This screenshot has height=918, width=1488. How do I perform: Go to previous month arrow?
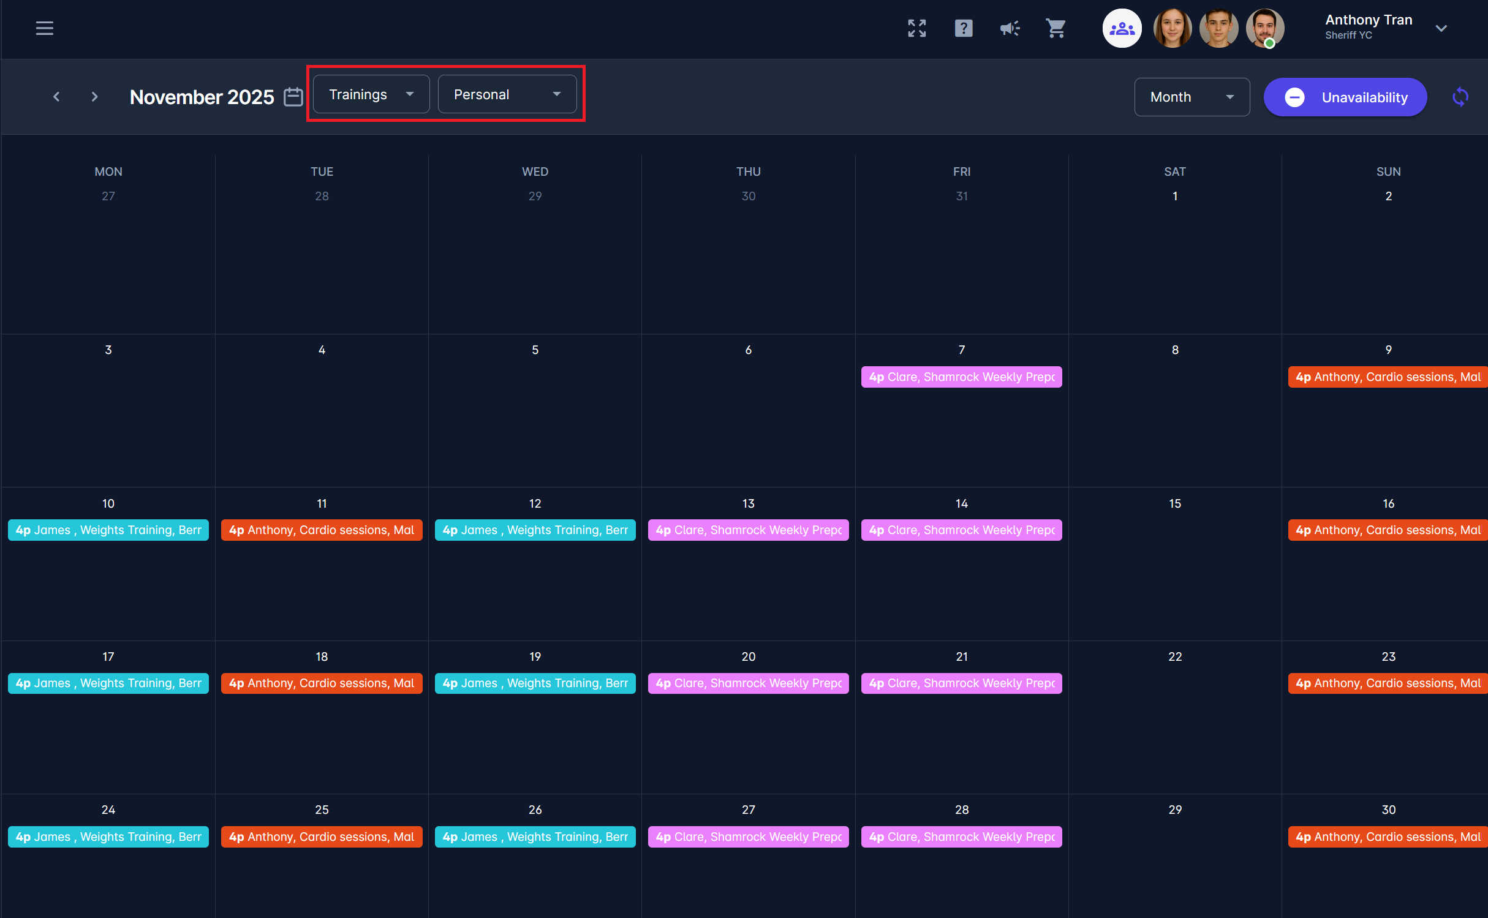[56, 97]
